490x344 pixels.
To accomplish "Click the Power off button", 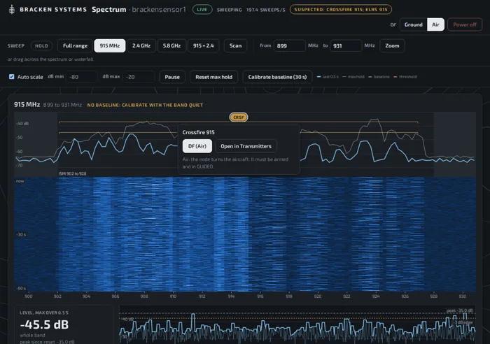I will tap(465, 24).
